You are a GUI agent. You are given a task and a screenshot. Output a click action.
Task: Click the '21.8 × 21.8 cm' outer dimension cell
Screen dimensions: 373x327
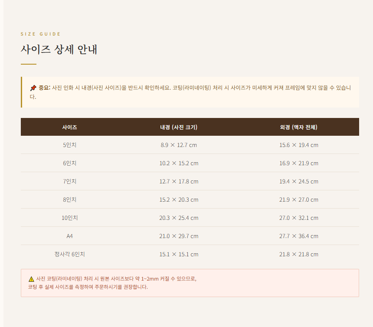click(298, 254)
